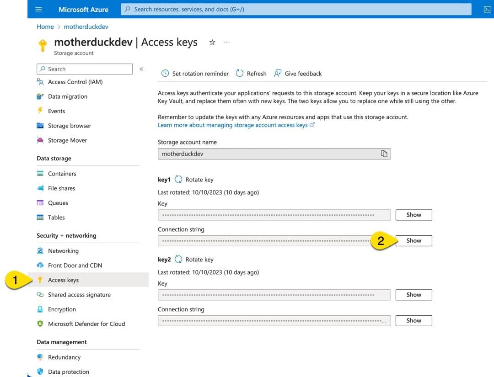Copy the storage account name
The width and height of the screenshot is (494, 377).
point(385,154)
